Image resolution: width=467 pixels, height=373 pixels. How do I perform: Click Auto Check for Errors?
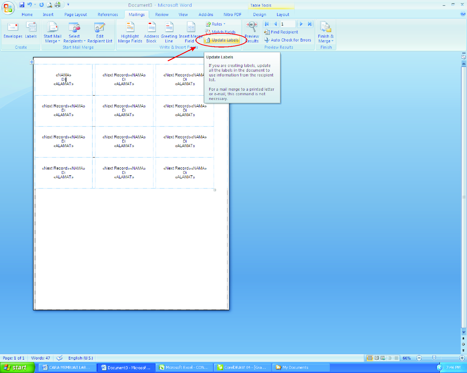tap(288, 40)
